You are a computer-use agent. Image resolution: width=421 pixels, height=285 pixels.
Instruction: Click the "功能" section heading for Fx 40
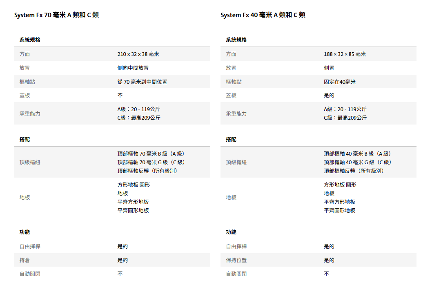coord(231,232)
